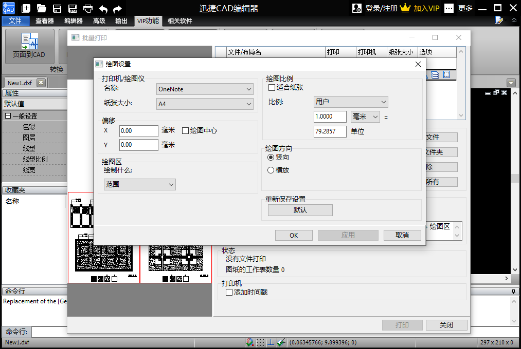The height and width of the screenshot is (349, 521).
Task: Click the 文件/布局名 column header
Action: (x=276, y=52)
